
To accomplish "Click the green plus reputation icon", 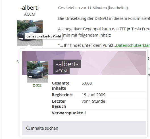I will point(34,85).
